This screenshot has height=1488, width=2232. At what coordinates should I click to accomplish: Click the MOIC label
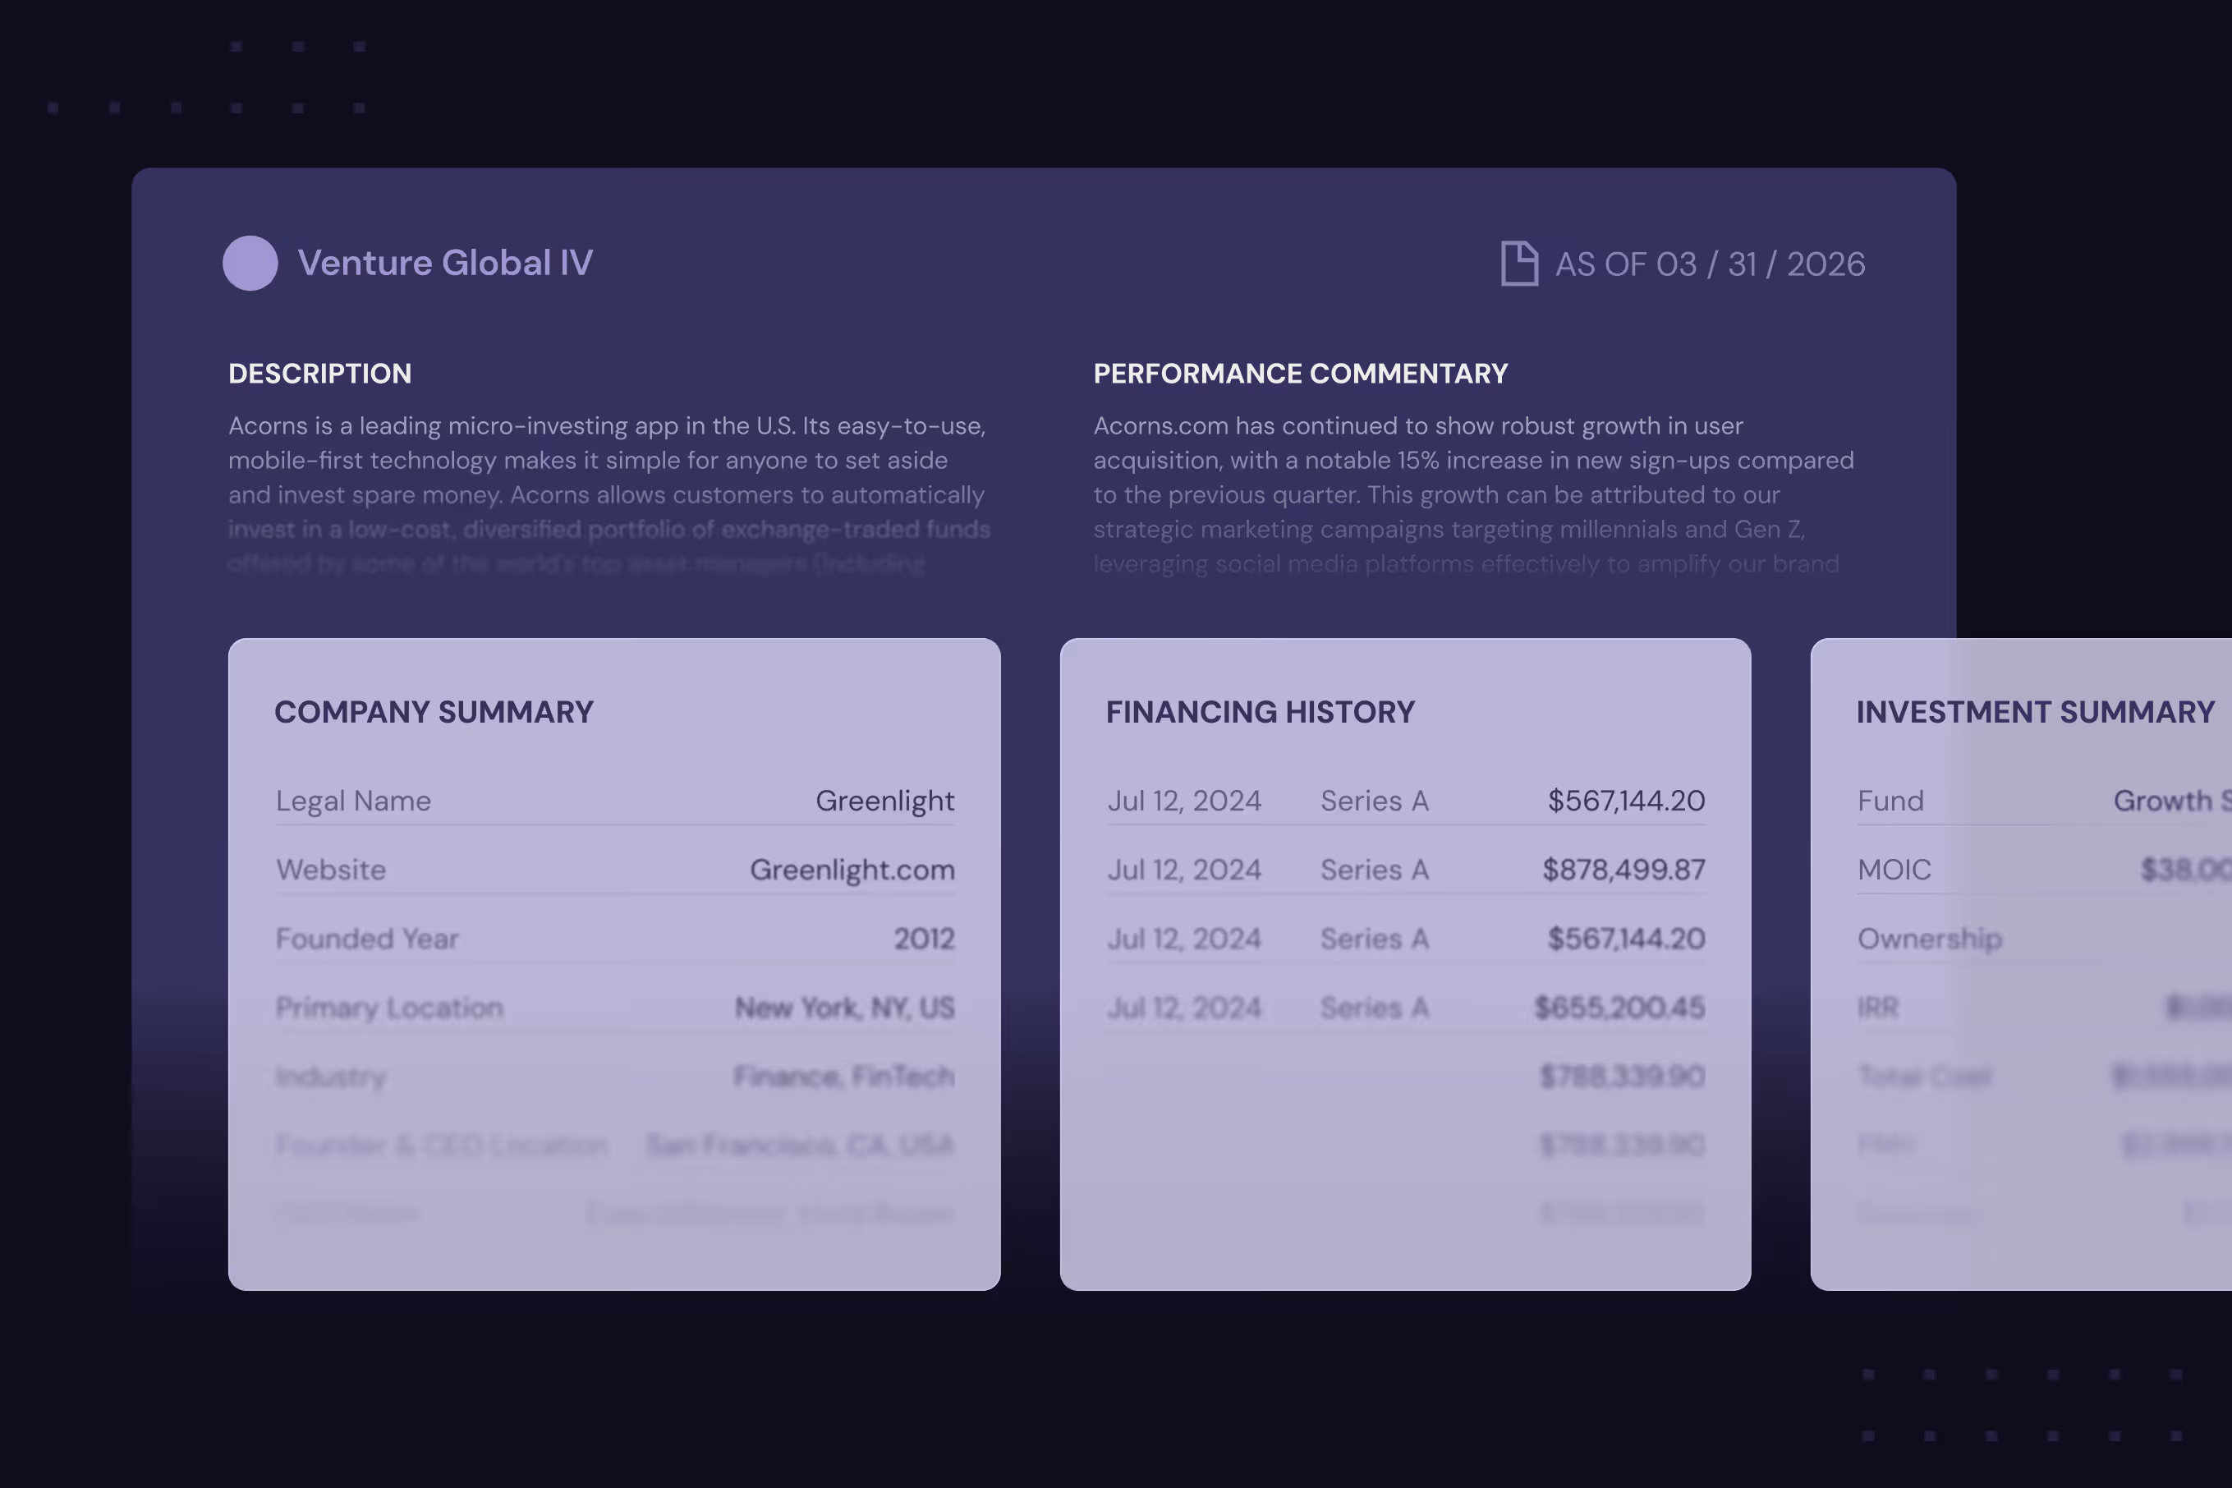1894,870
